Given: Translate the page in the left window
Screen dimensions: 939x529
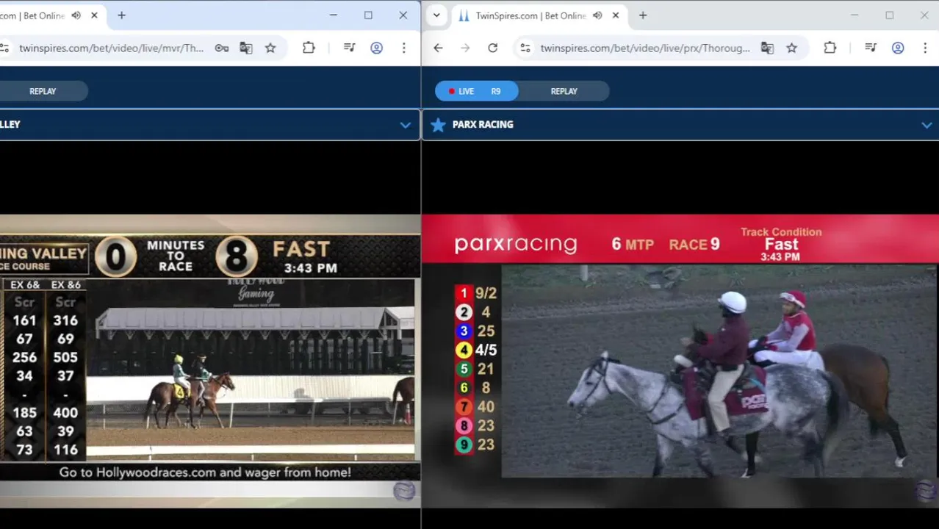Looking at the screenshot, I should pyautogui.click(x=246, y=48).
